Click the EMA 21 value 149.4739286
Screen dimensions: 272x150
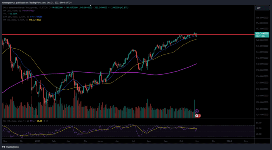pyautogui.click(x=36, y=17)
